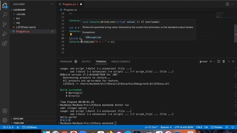The height and width of the screenshot is (133, 237).
Task: Select Program.cs in the explorer tree
Action: point(33,31)
